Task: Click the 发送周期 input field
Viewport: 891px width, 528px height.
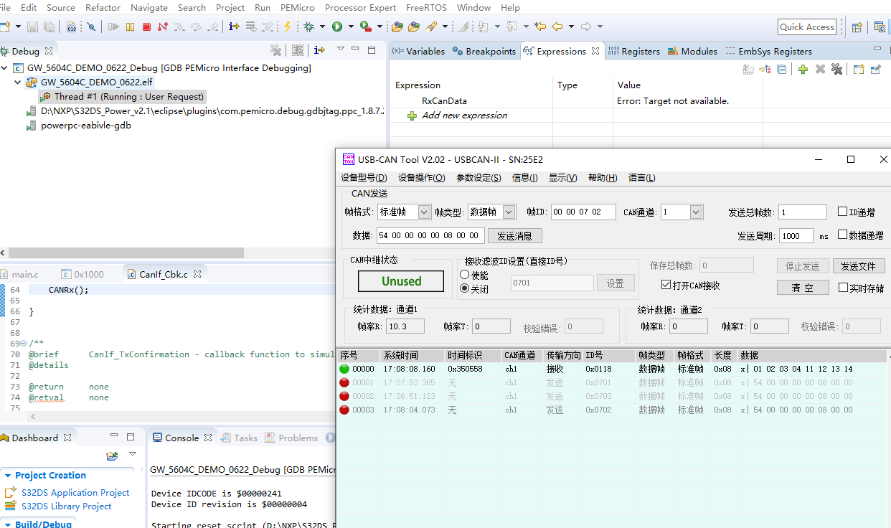Action: (x=796, y=235)
